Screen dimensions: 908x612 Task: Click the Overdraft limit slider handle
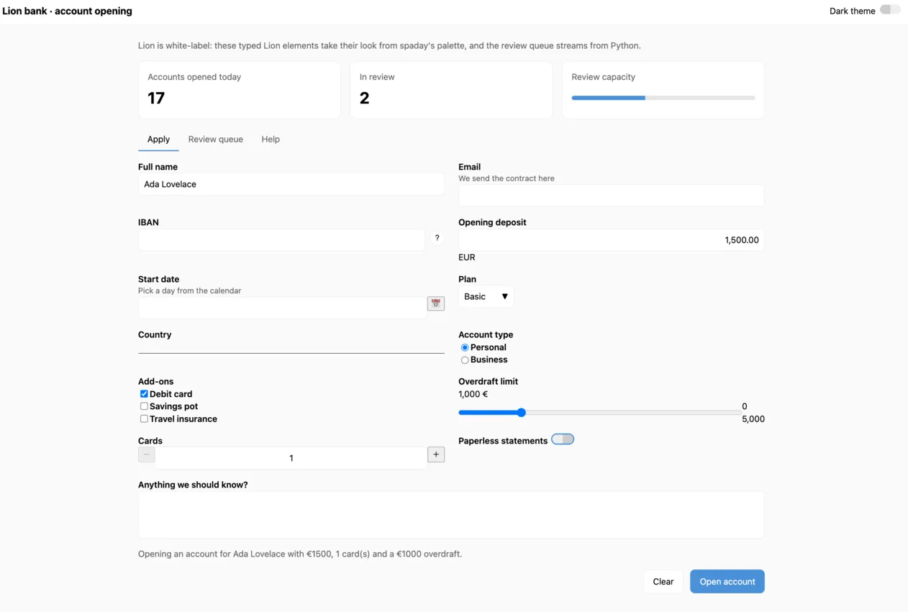[522, 413]
